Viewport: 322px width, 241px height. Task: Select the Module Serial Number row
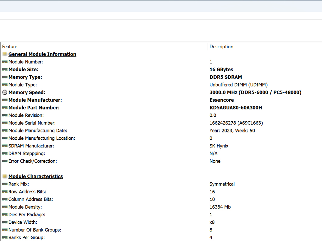click(x=161, y=123)
